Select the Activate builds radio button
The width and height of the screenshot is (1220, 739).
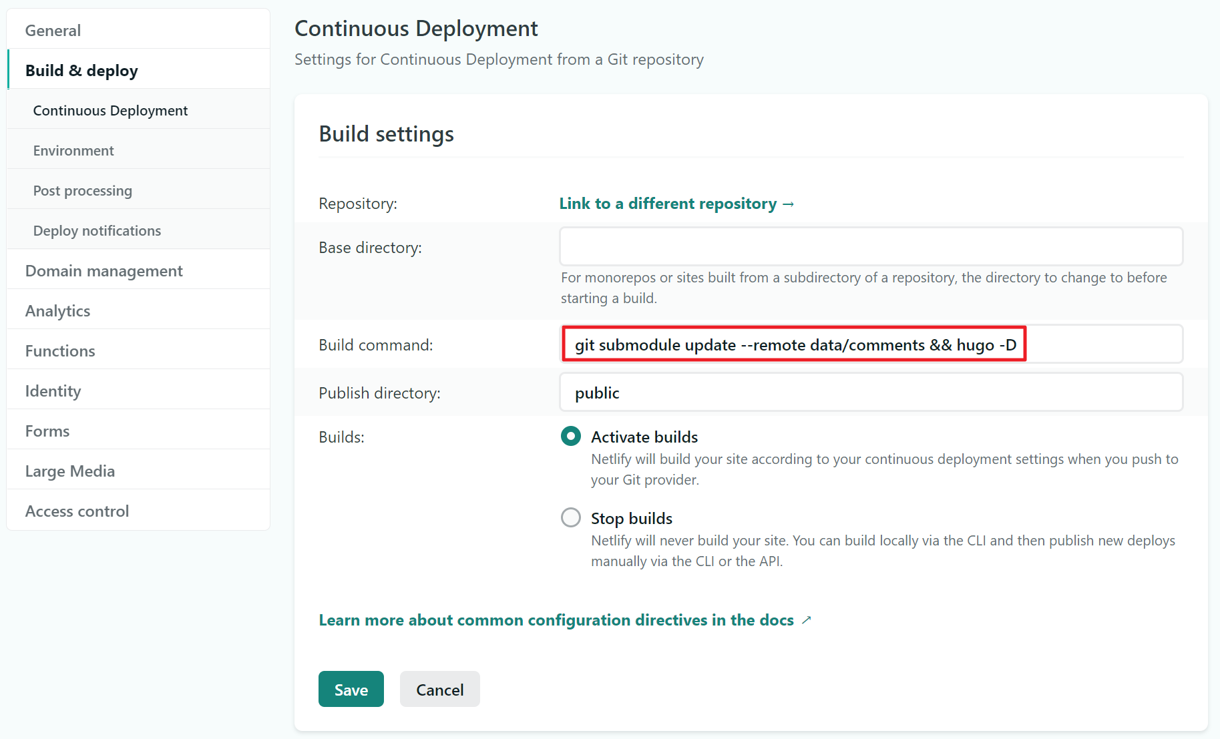pyautogui.click(x=571, y=437)
